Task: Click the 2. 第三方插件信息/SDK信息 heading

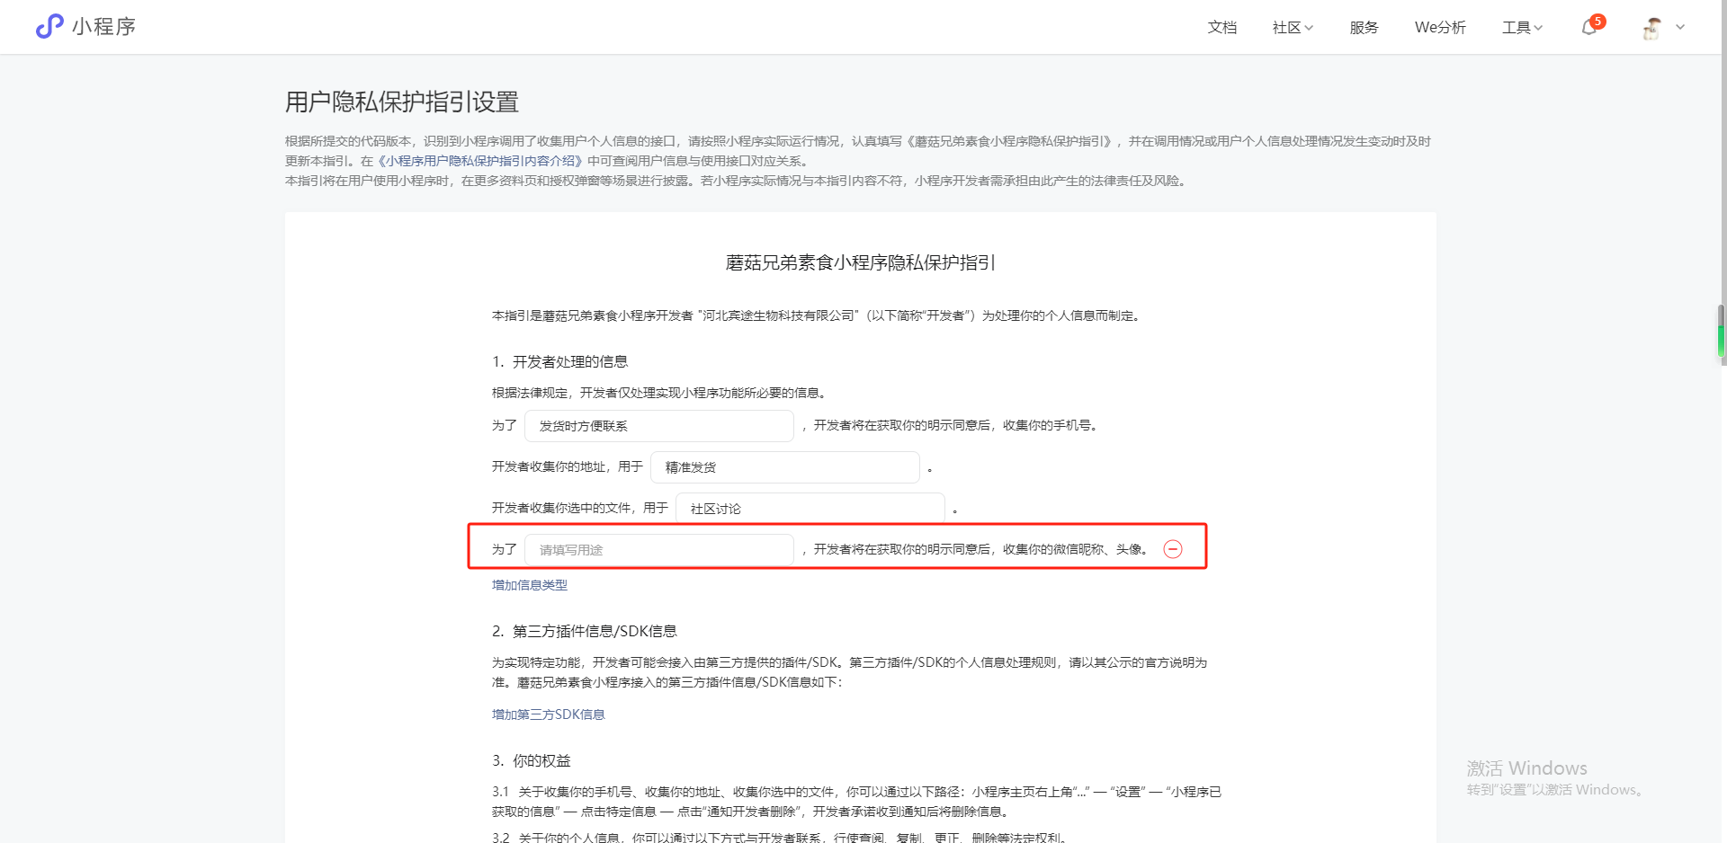Action: point(585,631)
